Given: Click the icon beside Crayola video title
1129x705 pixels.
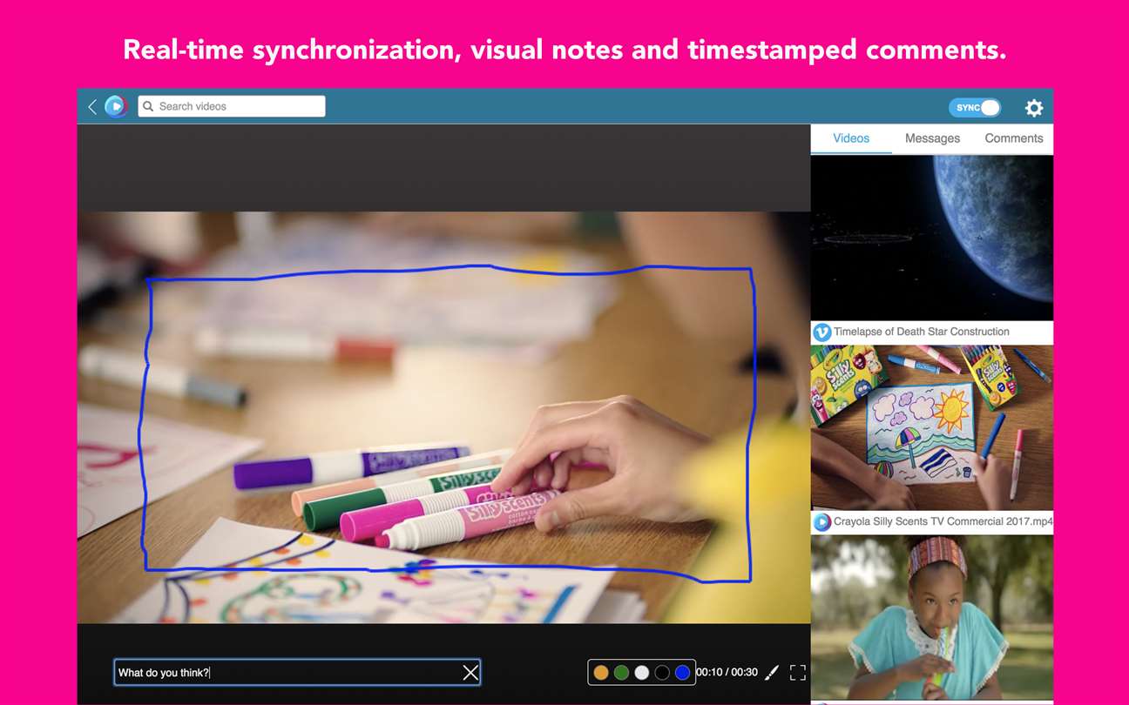Looking at the screenshot, I should [x=821, y=522].
